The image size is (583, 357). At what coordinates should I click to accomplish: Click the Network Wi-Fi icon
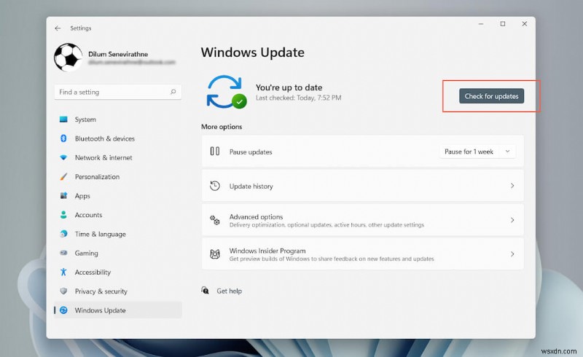(x=63, y=157)
